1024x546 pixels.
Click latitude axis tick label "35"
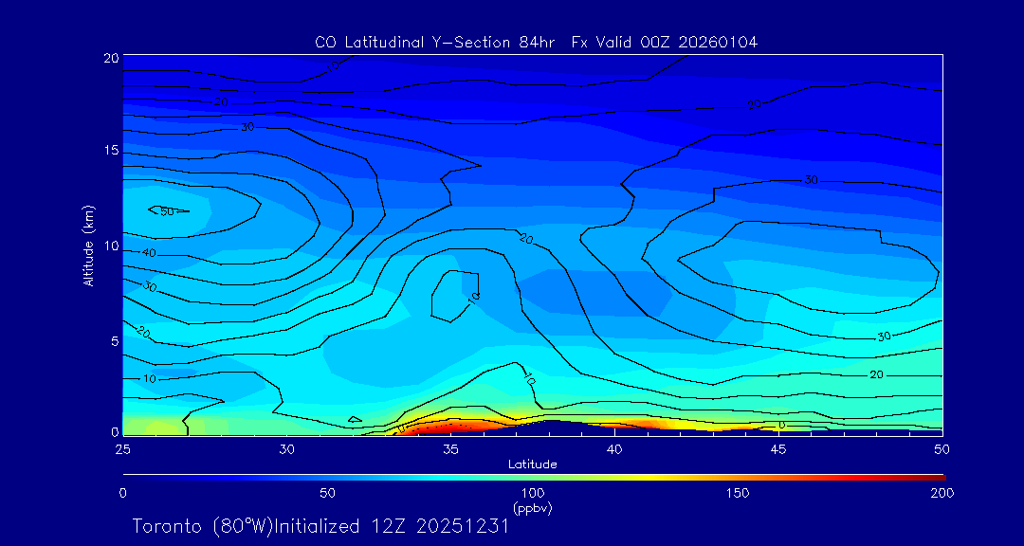[x=450, y=448]
